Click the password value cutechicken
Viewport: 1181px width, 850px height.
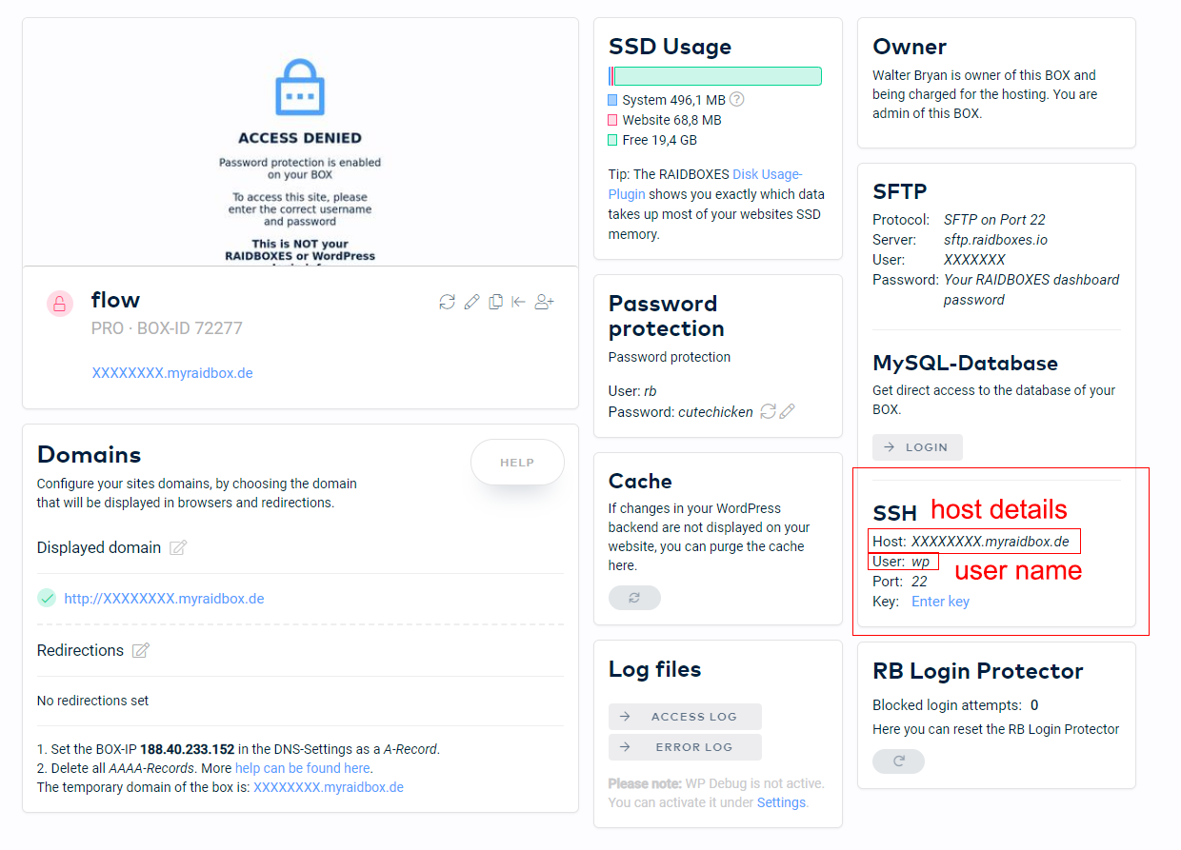tap(715, 412)
